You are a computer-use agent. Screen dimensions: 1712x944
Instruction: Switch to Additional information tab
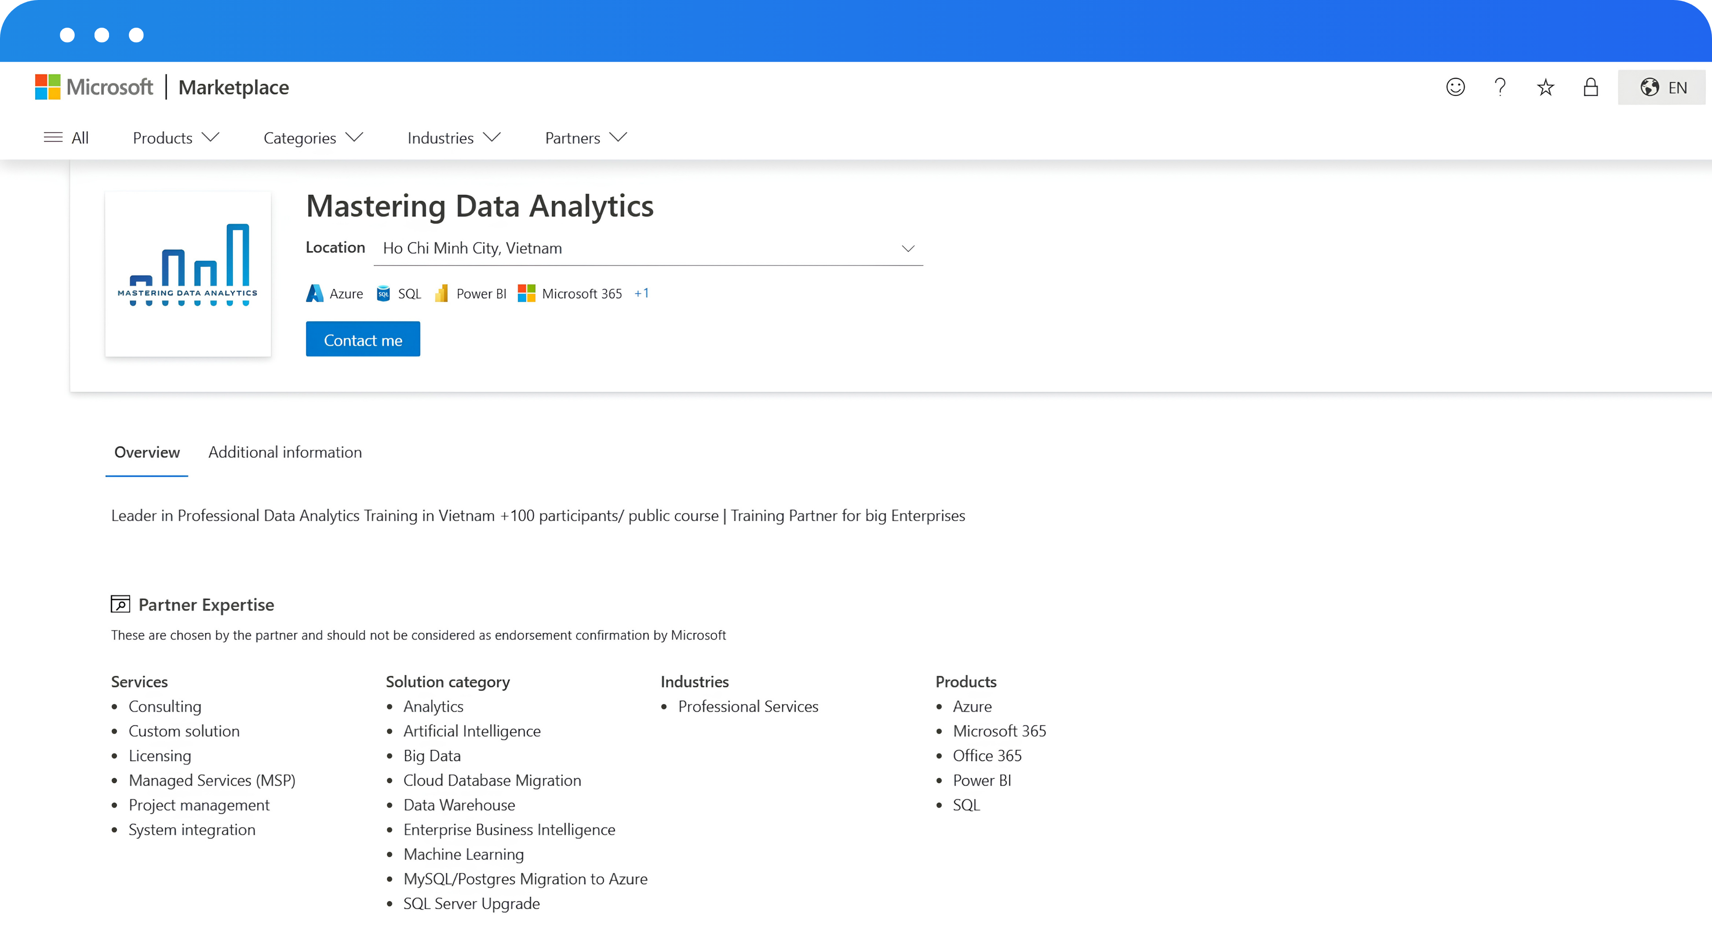tap(285, 452)
